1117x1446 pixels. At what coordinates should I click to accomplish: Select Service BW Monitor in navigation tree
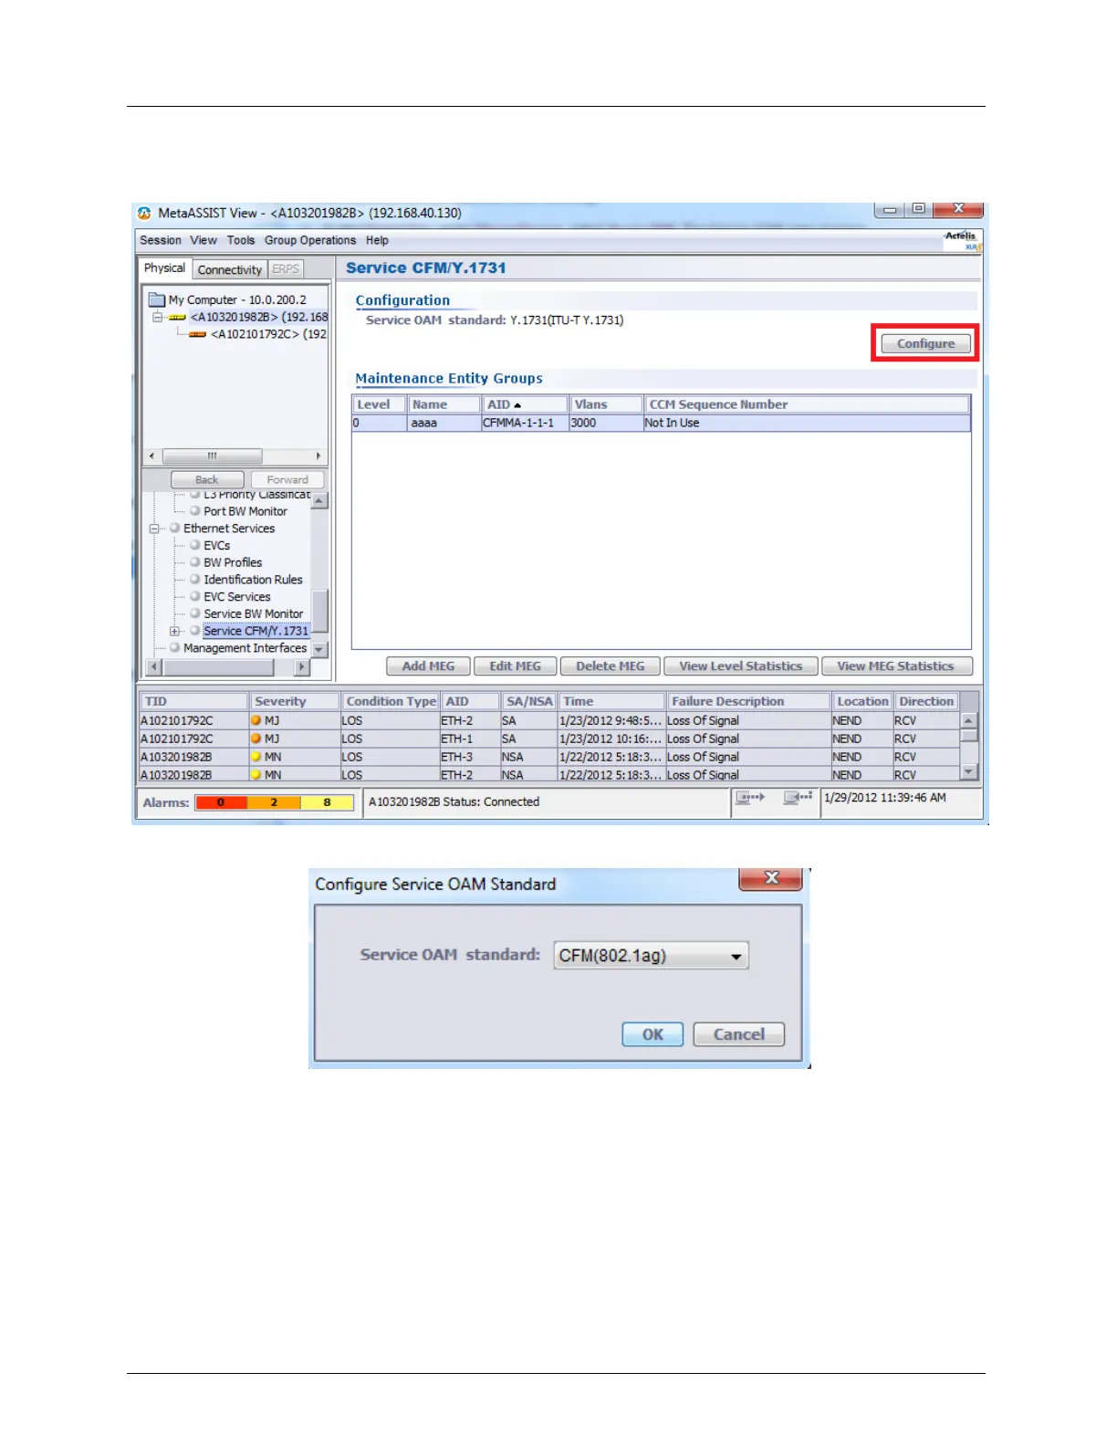point(254,613)
